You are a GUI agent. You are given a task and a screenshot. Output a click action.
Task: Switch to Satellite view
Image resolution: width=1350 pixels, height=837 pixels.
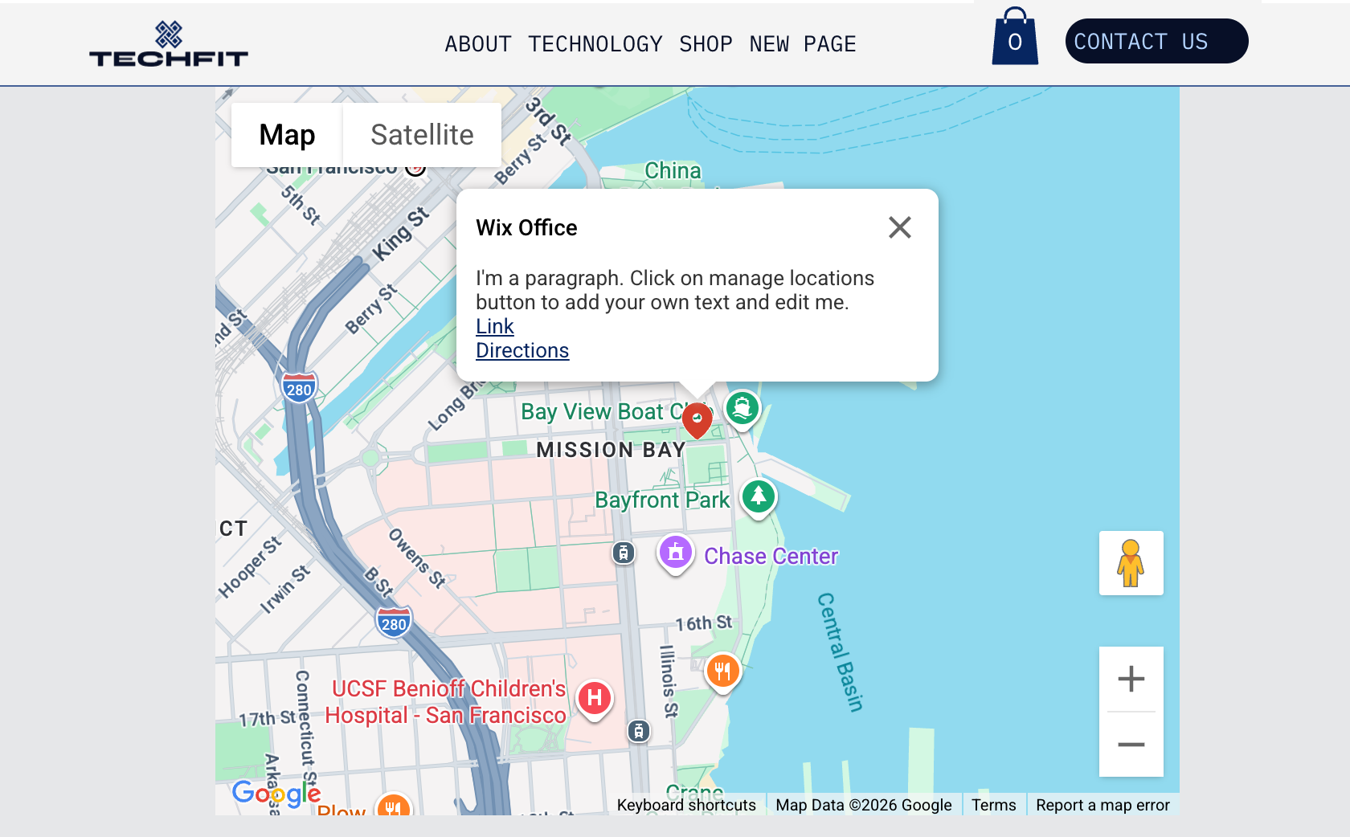coord(422,135)
